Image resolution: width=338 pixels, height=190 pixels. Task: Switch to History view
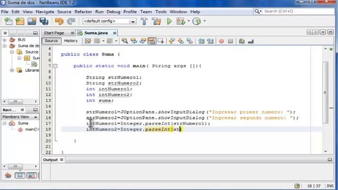click(x=71, y=41)
